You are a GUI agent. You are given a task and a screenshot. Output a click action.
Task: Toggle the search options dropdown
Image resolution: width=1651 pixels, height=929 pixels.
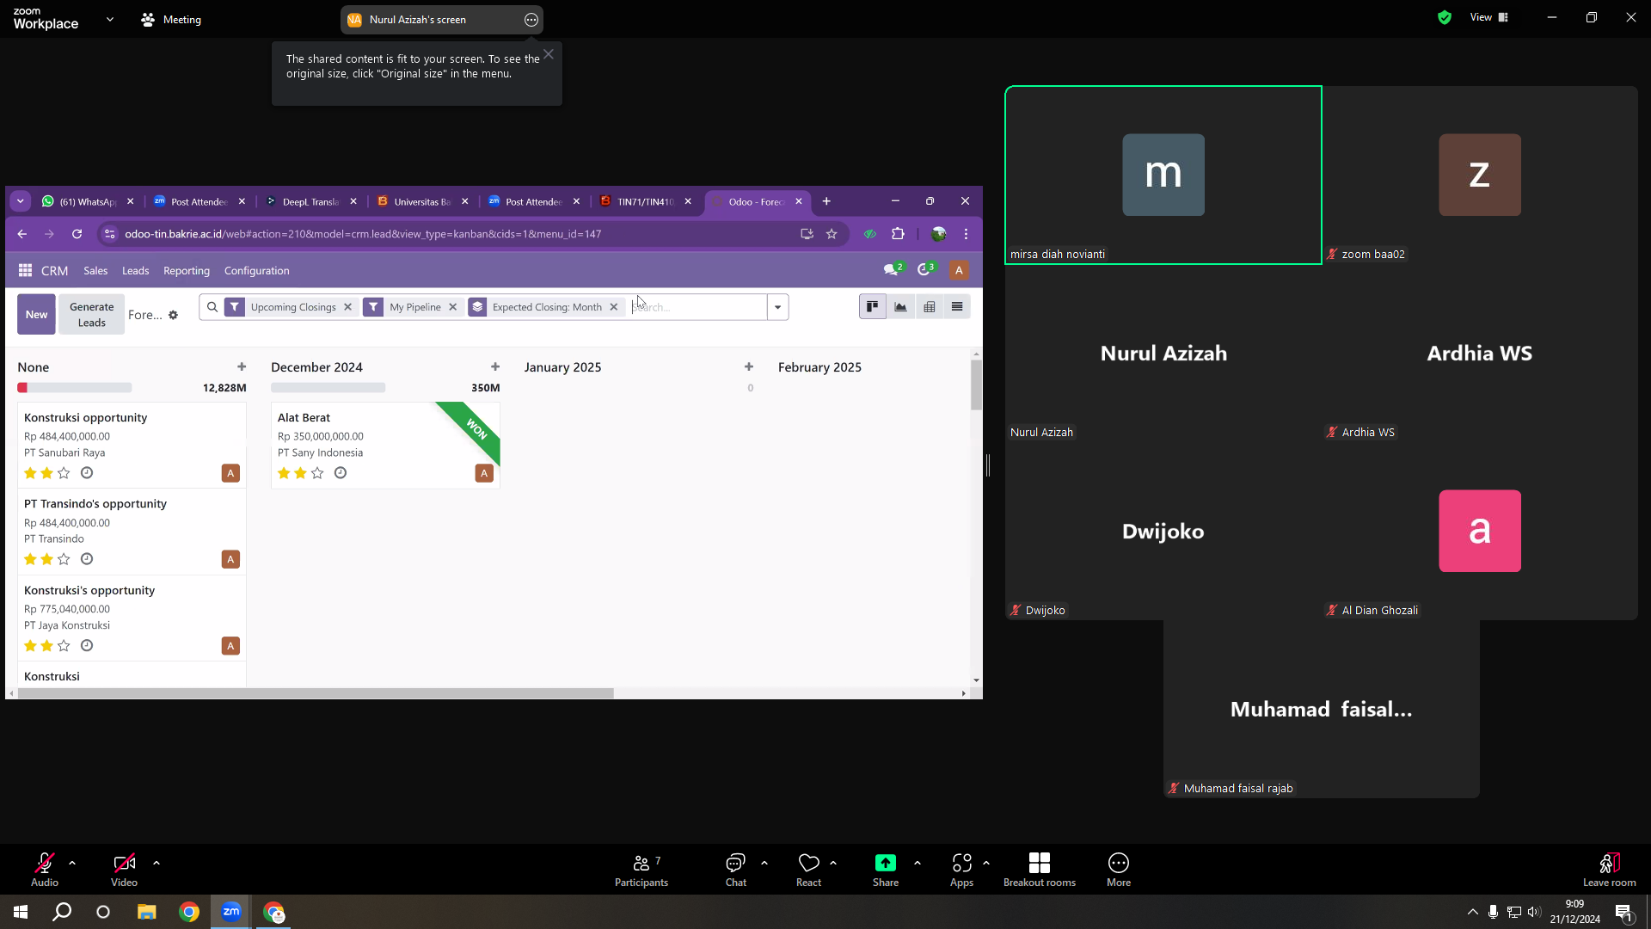[777, 307]
